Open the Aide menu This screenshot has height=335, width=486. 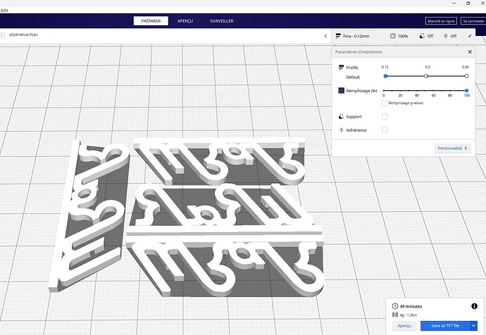(x=4, y=11)
